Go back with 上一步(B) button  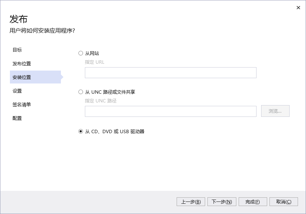pyautogui.click(x=191, y=202)
